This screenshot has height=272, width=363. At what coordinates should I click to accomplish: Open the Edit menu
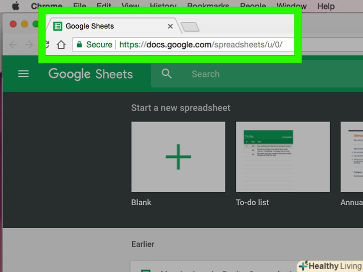(x=104, y=6)
